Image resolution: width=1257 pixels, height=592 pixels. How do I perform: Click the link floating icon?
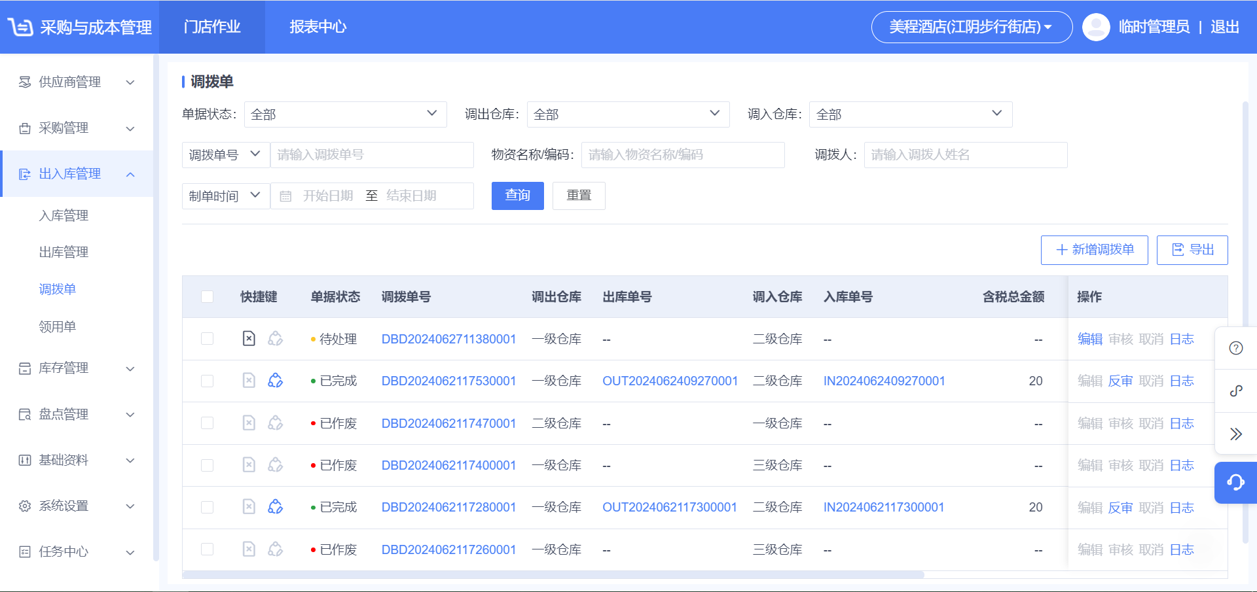(x=1236, y=391)
